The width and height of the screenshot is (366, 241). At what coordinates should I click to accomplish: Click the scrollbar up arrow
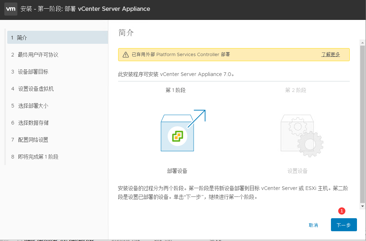tap(362, 43)
